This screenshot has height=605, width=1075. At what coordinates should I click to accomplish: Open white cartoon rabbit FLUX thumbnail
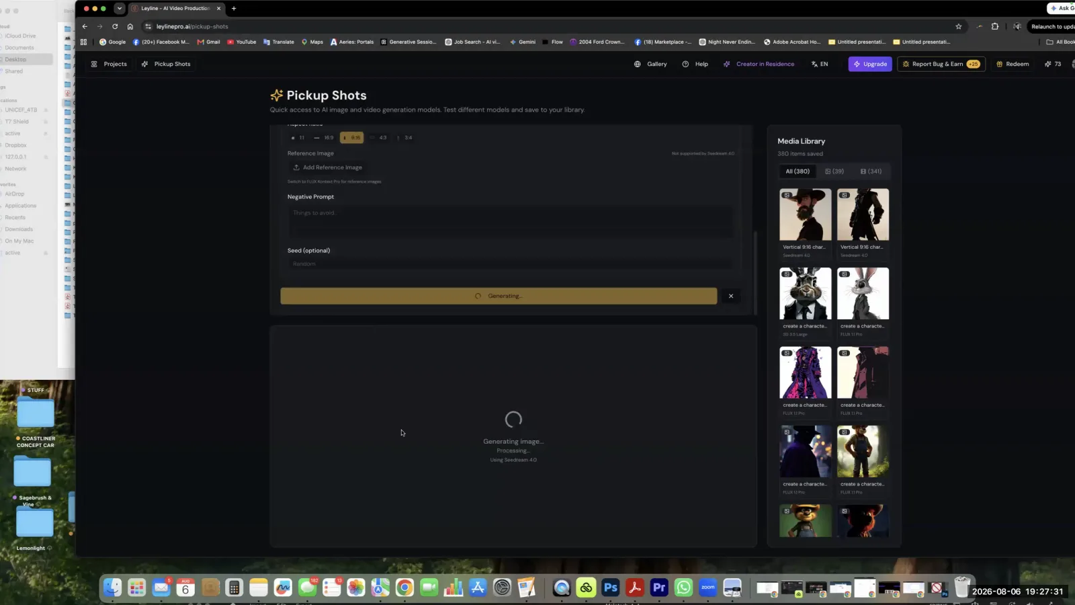pyautogui.click(x=863, y=294)
